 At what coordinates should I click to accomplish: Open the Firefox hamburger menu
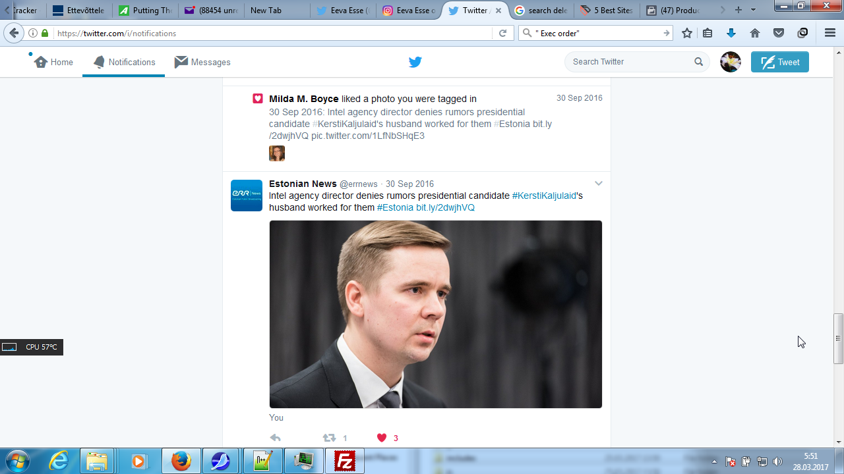(x=830, y=33)
